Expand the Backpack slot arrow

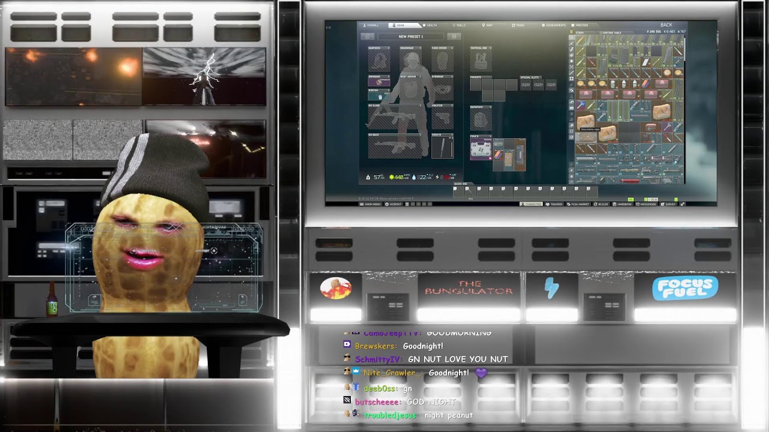click(x=490, y=107)
